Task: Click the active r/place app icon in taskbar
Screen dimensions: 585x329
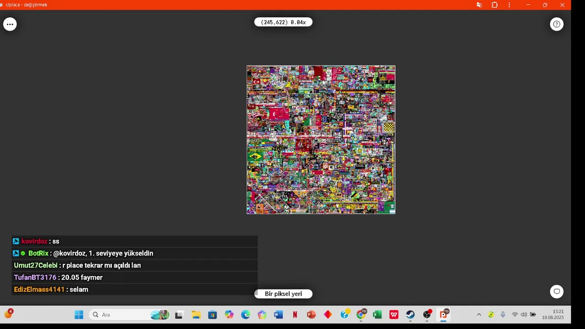Action: coord(443,314)
